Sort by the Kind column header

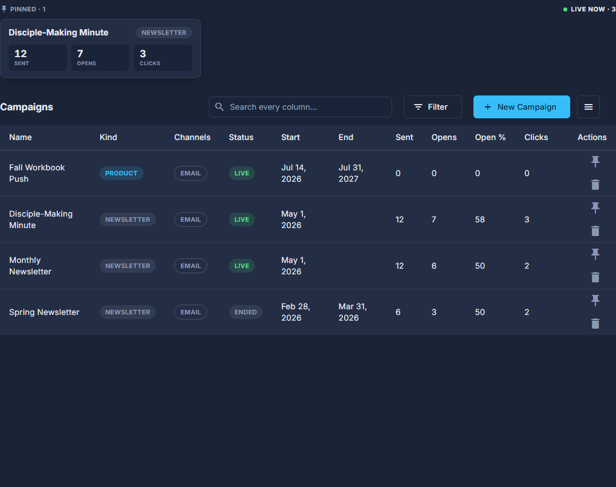click(108, 137)
